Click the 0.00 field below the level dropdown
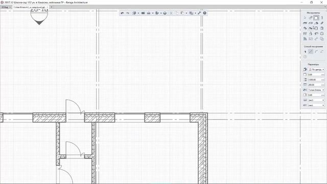Image resolution: width=327 pixels, height=184 pixels. [316, 95]
